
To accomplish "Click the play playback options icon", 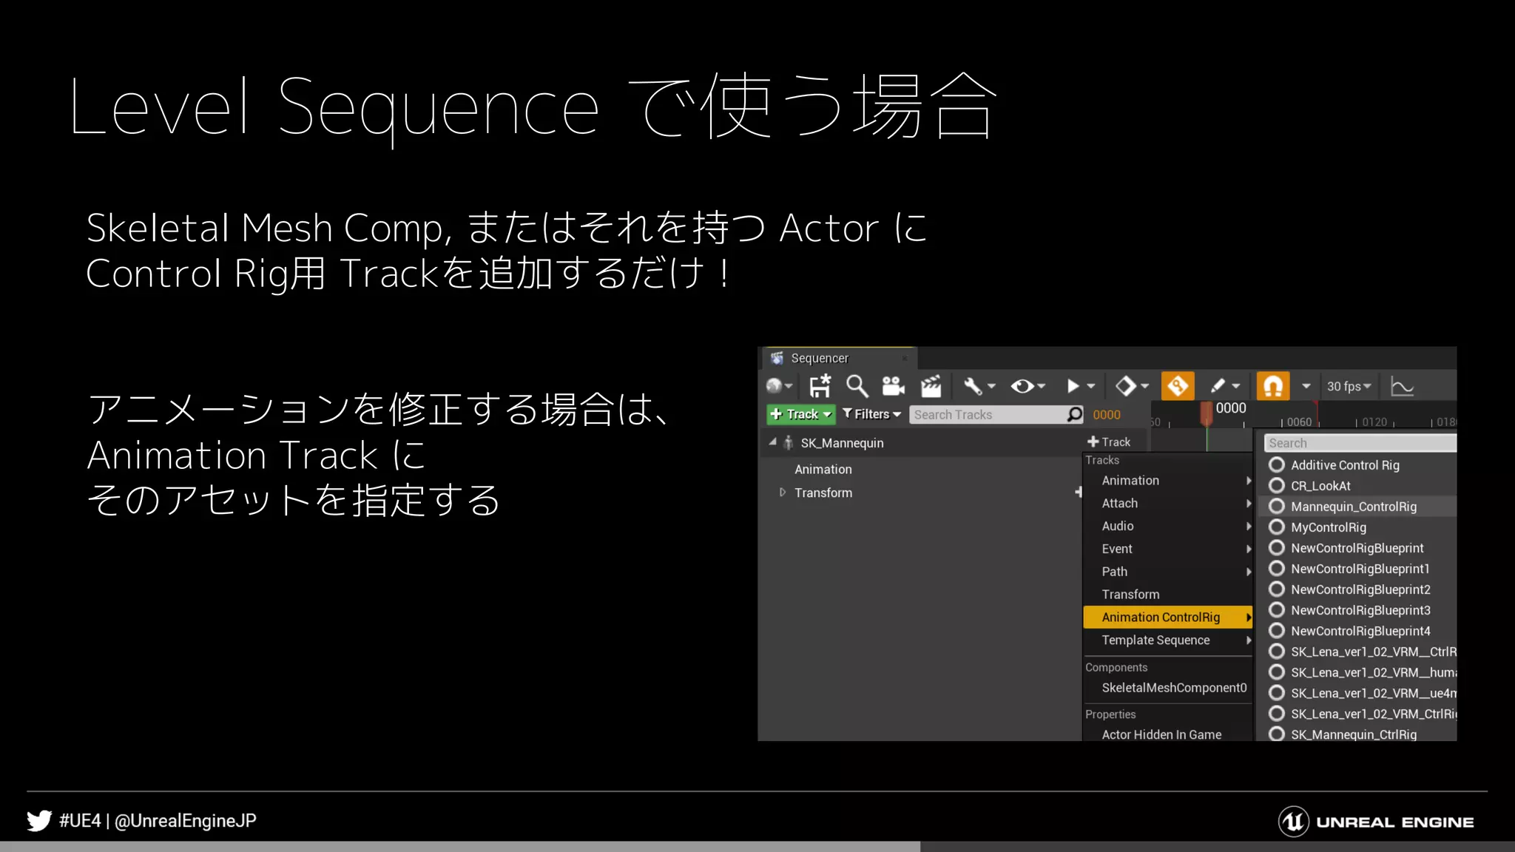I will point(1080,386).
